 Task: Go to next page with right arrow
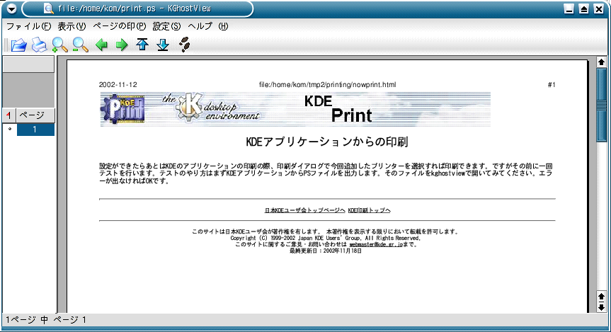pos(122,46)
